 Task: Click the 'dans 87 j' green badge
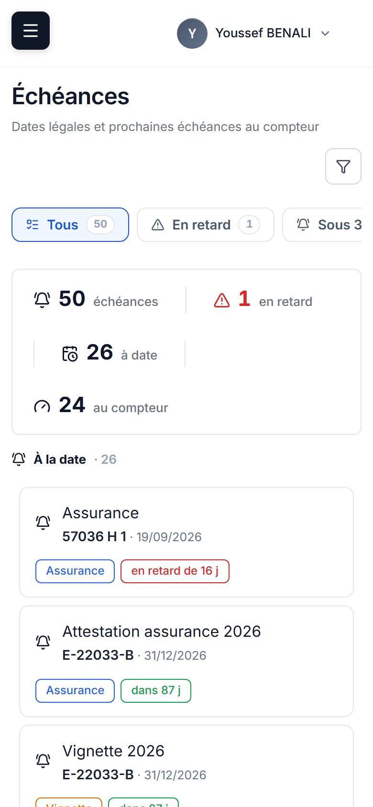pyautogui.click(x=156, y=691)
